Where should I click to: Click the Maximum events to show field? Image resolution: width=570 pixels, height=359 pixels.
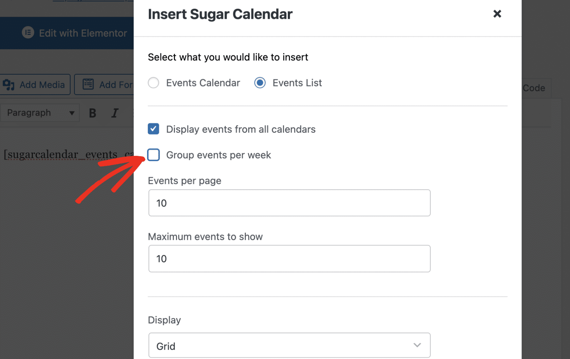pos(289,259)
